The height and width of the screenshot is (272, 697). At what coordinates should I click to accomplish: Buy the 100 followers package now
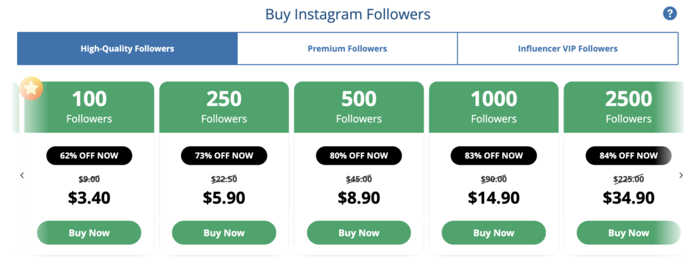tap(89, 233)
